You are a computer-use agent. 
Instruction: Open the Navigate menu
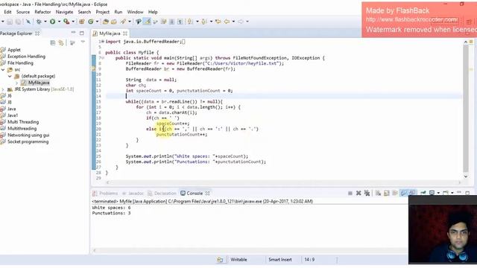(64, 12)
